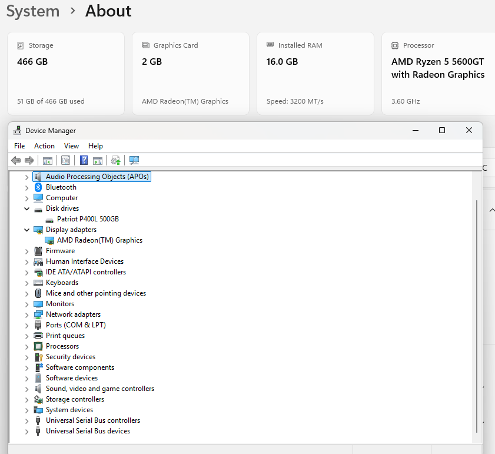This screenshot has height=454, width=495.
Task: Collapse the Disk drives category
Action: (x=27, y=209)
